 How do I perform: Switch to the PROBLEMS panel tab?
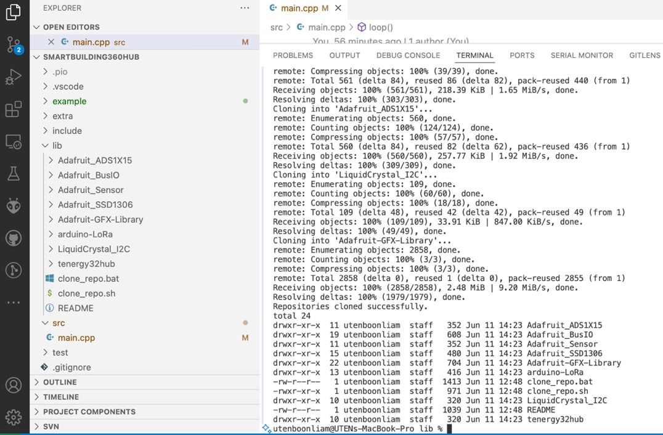click(x=293, y=55)
